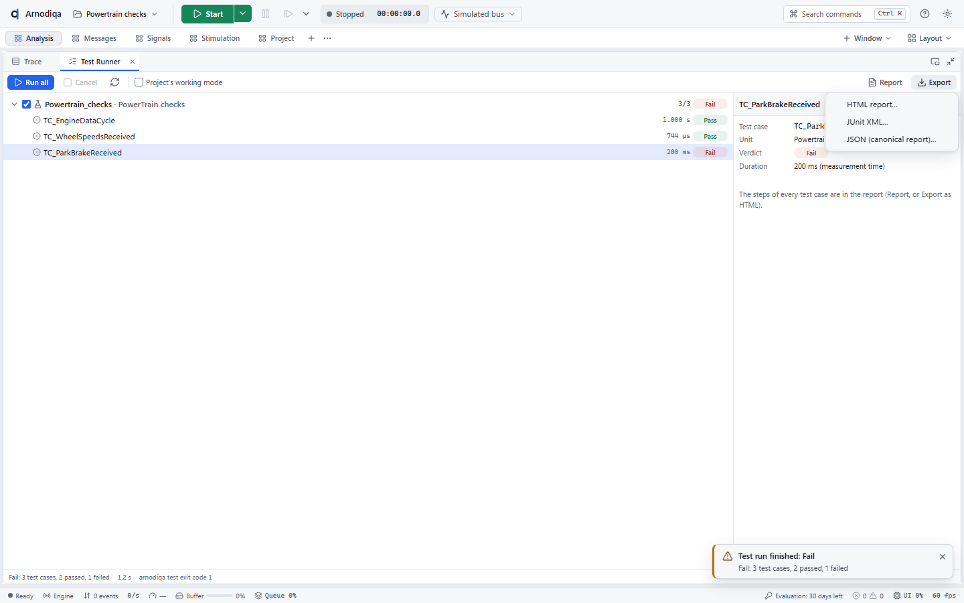
Task: Choose JUnit XML… export option
Action: (892, 122)
